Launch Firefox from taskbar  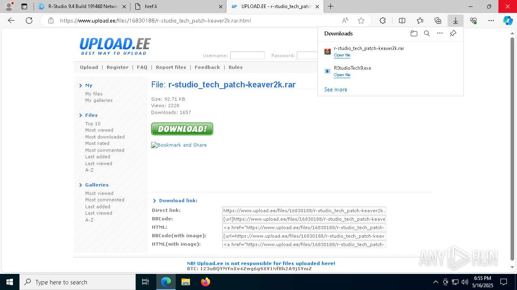(x=205, y=282)
